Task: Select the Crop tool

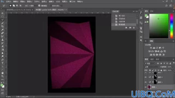Action: tap(2, 26)
